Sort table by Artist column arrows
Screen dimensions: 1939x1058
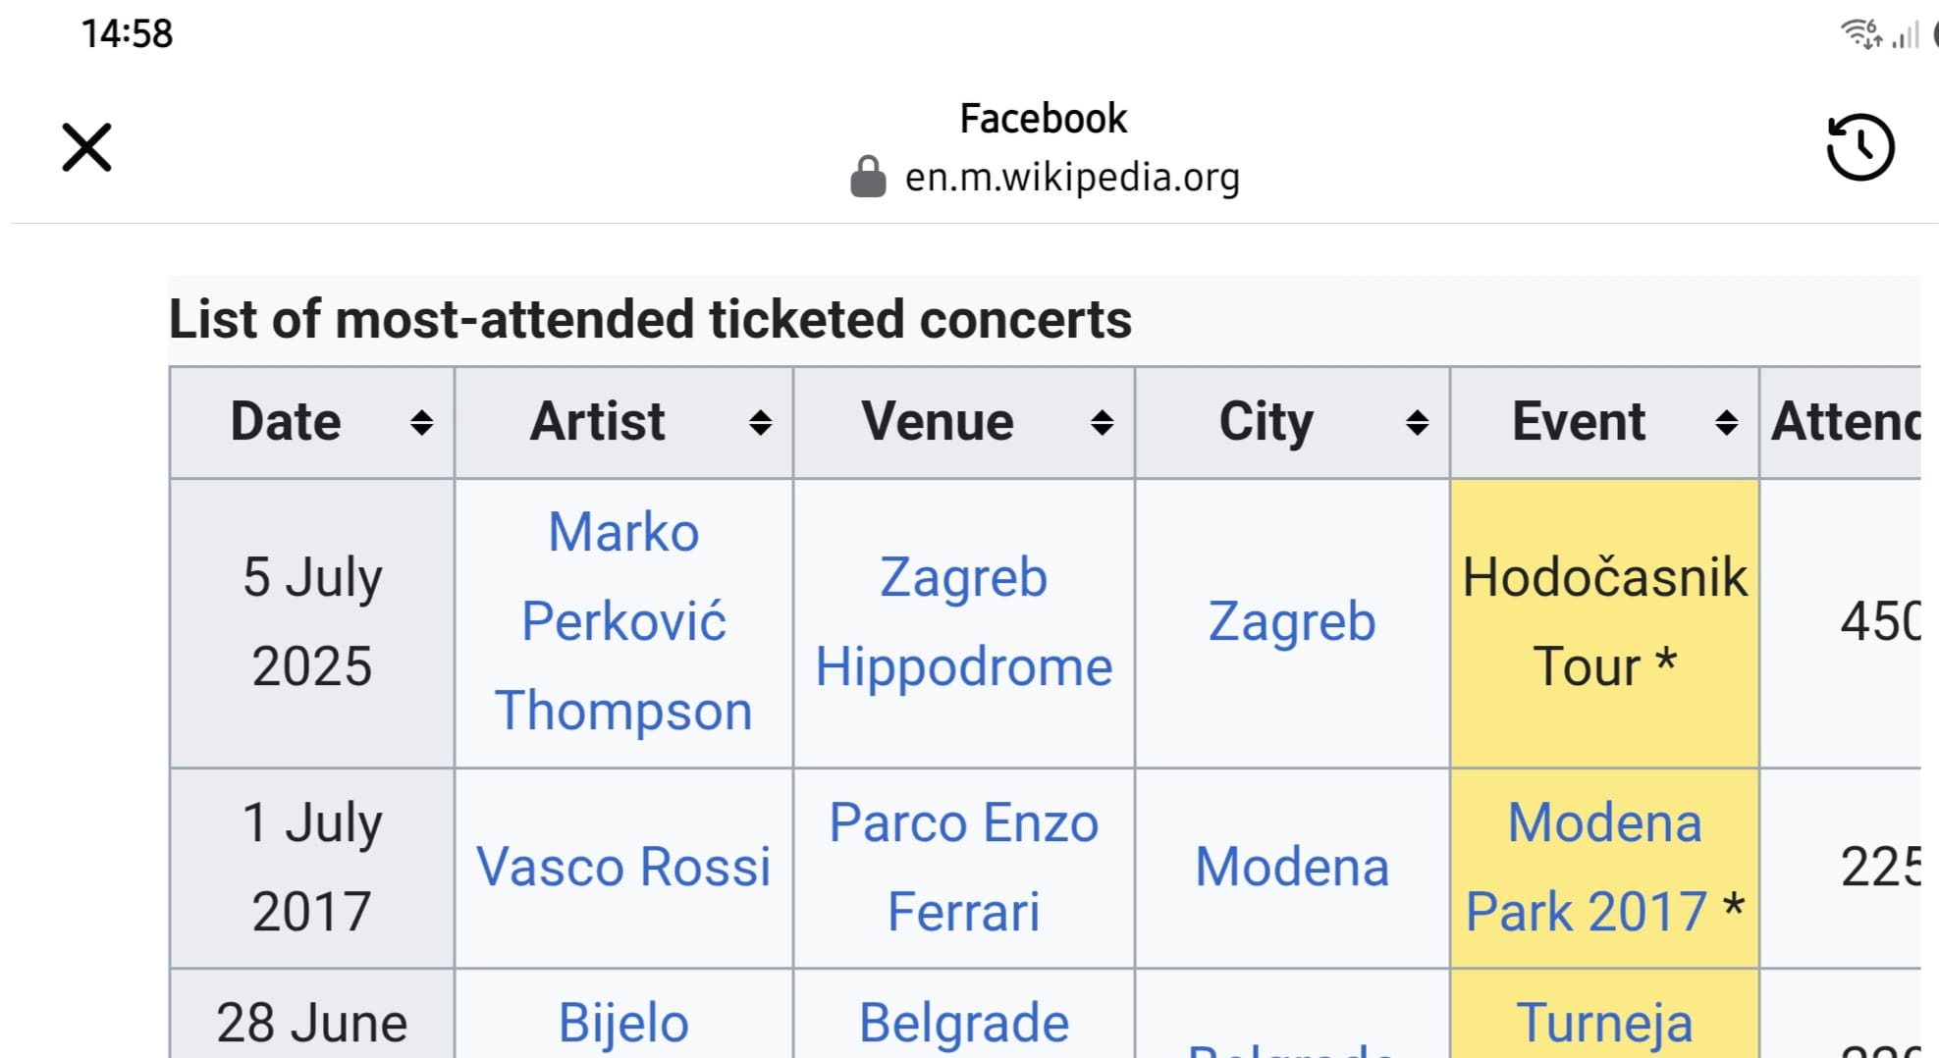(760, 423)
